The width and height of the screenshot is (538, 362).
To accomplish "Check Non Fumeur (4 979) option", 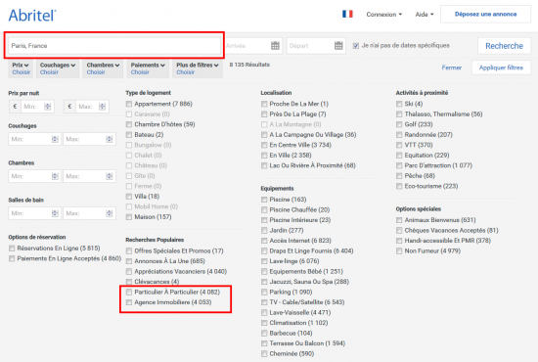I will (399, 250).
